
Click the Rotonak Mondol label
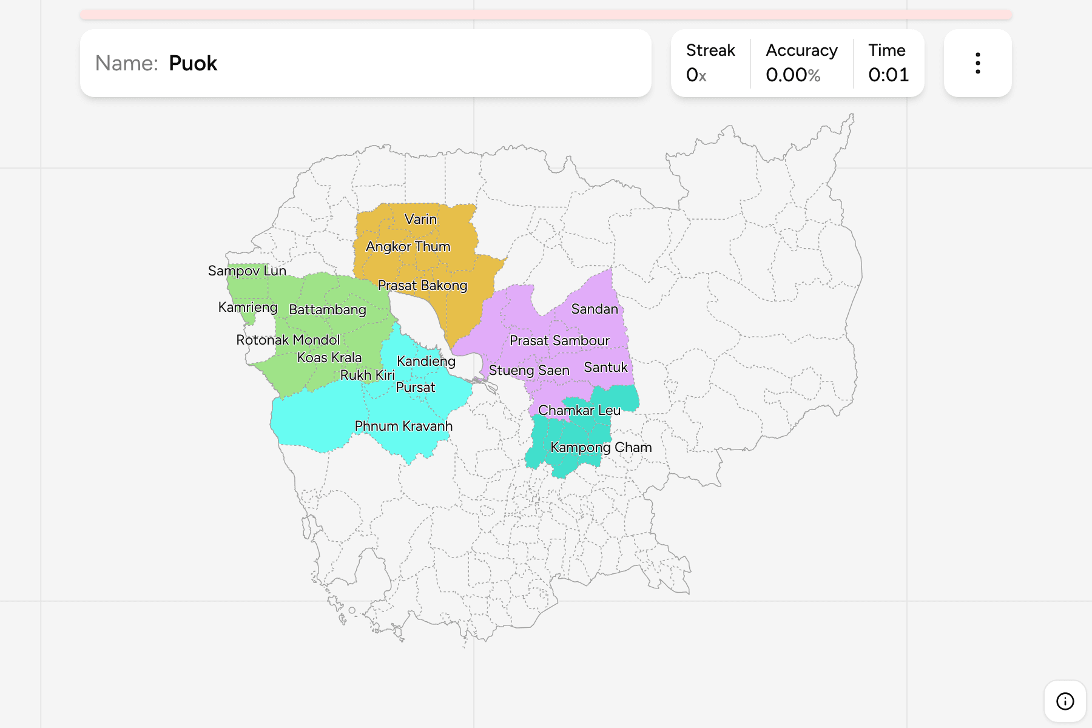pos(288,340)
